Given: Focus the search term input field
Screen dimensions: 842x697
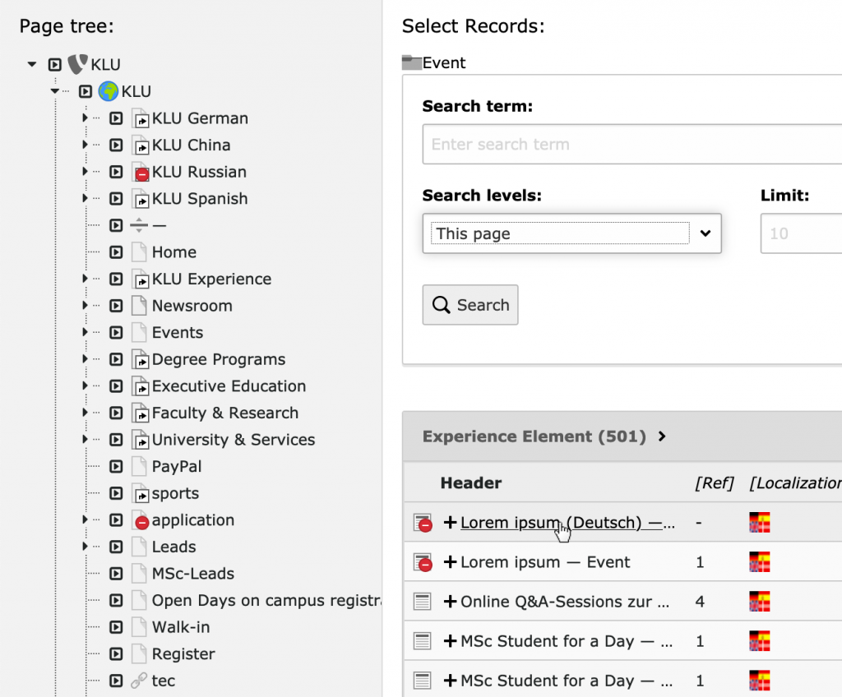Looking at the screenshot, I should (x=632, y=145).
